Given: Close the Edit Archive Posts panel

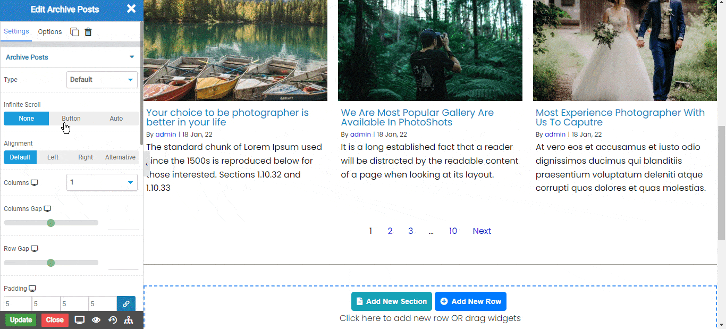Looking at the screenshot, I should (x=131, y=9).
